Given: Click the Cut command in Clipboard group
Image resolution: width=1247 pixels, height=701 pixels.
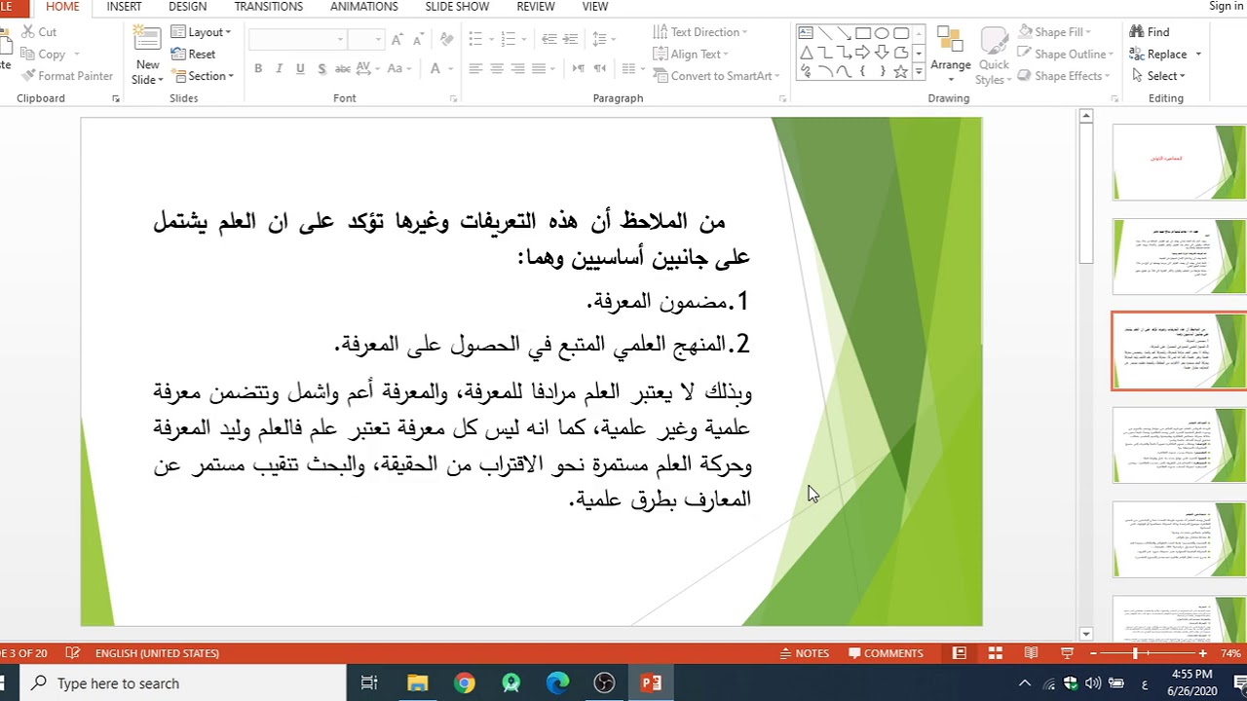Looking at the screenshot, I should [37, 32].
